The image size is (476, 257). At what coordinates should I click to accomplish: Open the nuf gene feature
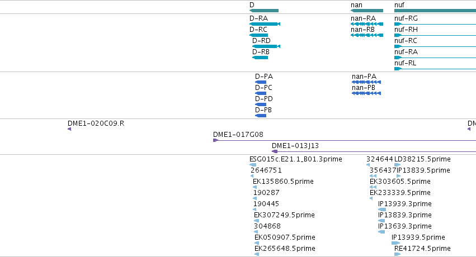coord(435,11)
